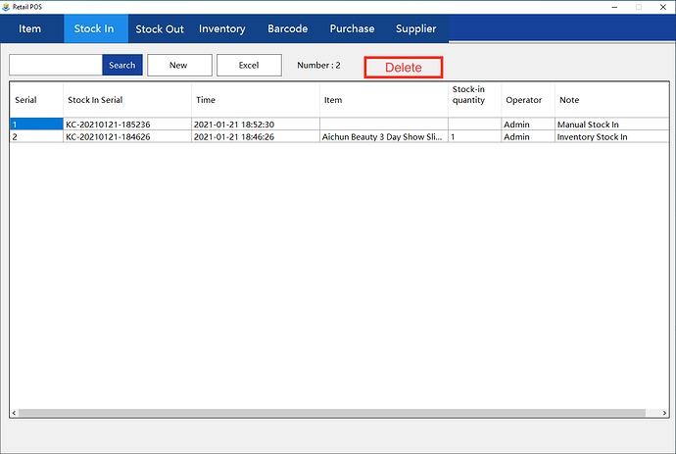Click time cell 2021-01-21 18:46:26
Screen dimensions: 676x454
(256, 137)
